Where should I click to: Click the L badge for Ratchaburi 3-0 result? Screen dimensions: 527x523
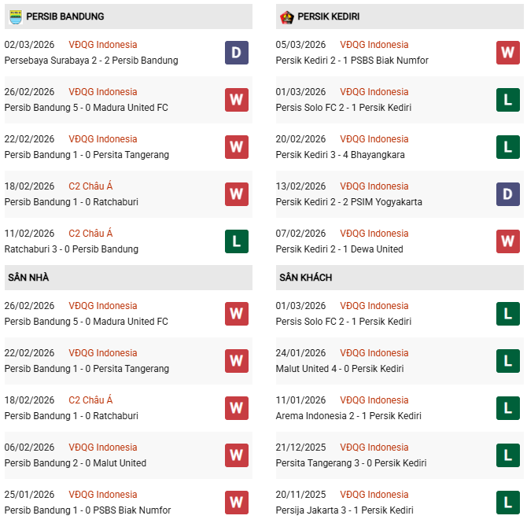coord(236,241)
